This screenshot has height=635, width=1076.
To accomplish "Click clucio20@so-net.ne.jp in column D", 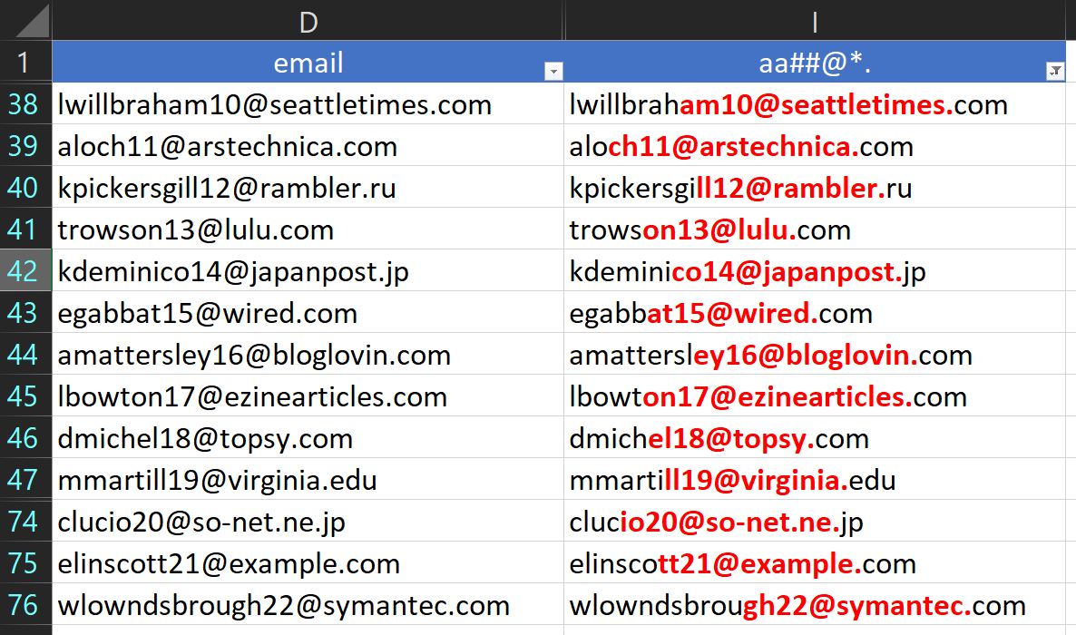I will [201, 522].
